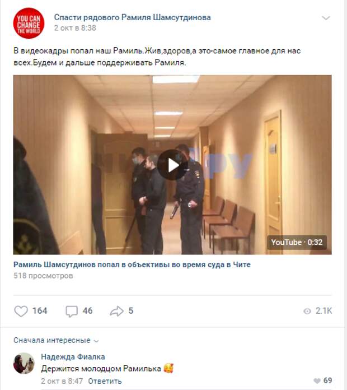Viewport: 347px width, 390px height.
Task: Like the post with the heart icon
Action: pos(21,311)
